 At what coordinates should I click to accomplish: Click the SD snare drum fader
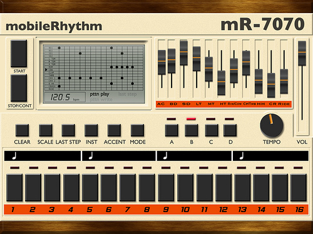pyautogui.click(x=184, y=53)
